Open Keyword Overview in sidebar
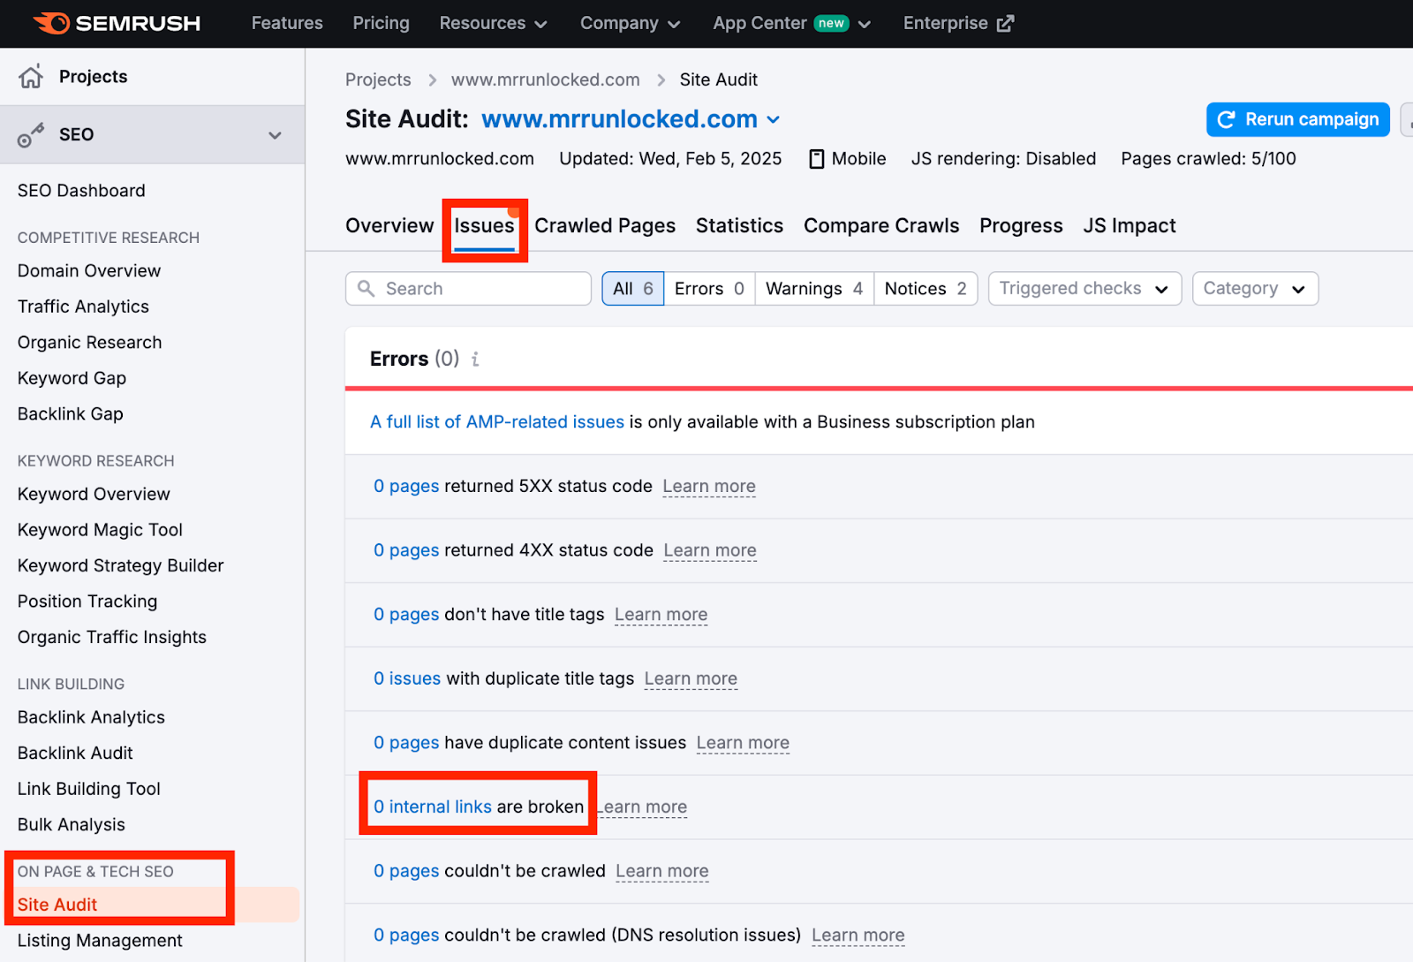The width and height of the screenshot is (1413, 962). [94, 494]
